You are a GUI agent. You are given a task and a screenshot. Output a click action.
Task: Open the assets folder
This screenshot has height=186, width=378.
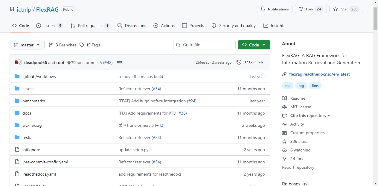pos(28,89)
